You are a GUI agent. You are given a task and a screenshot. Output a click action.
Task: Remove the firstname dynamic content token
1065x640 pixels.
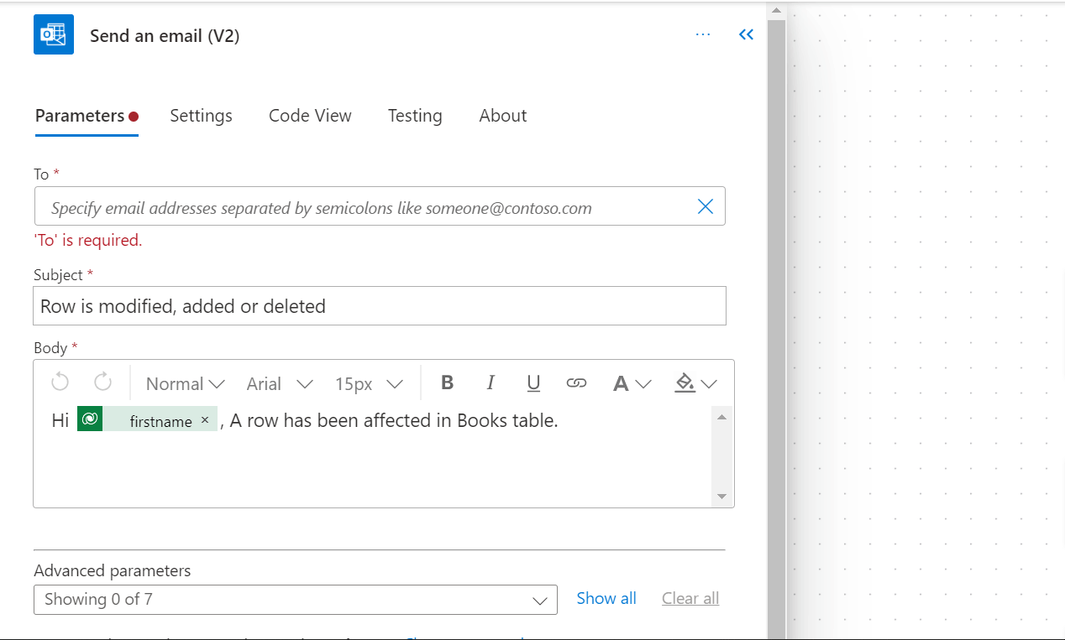tap(205, 420)
